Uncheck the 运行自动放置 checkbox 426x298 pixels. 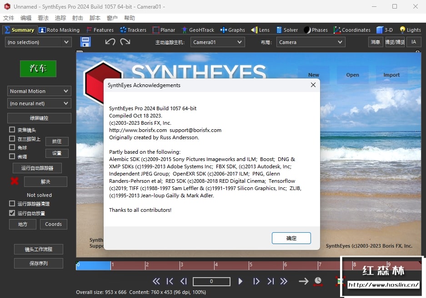(12, 213)
